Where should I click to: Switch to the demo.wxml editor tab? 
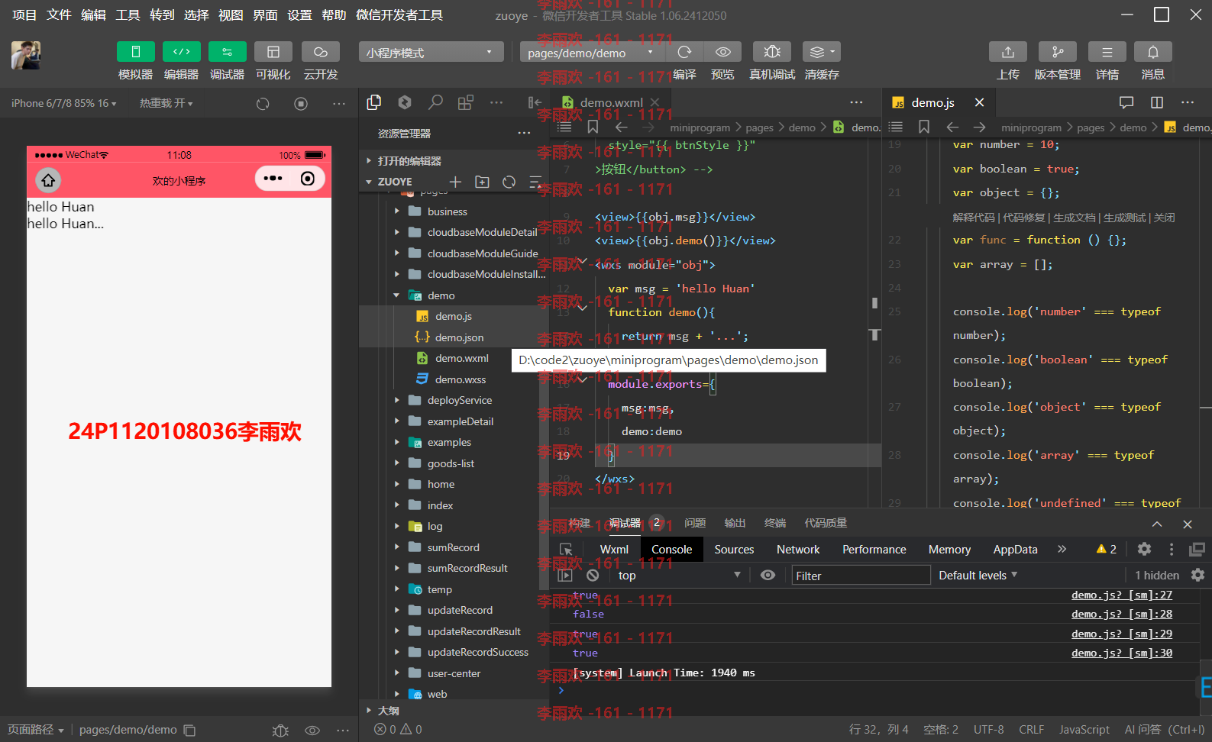611,102
